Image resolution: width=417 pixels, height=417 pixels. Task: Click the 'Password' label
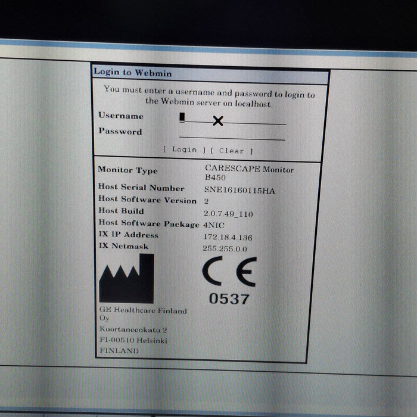tap(120, 131)
